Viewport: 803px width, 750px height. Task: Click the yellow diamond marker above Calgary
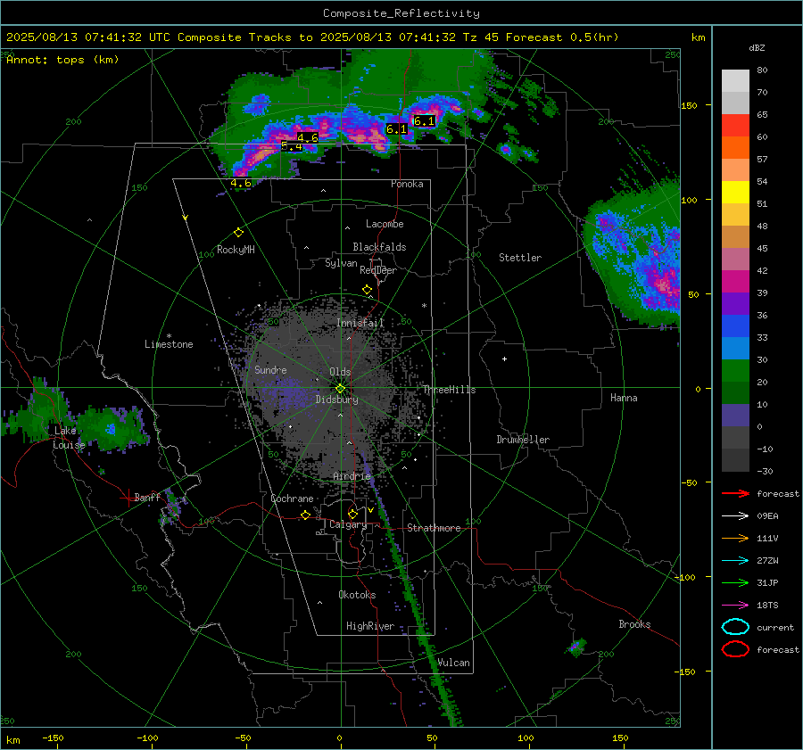352,514
